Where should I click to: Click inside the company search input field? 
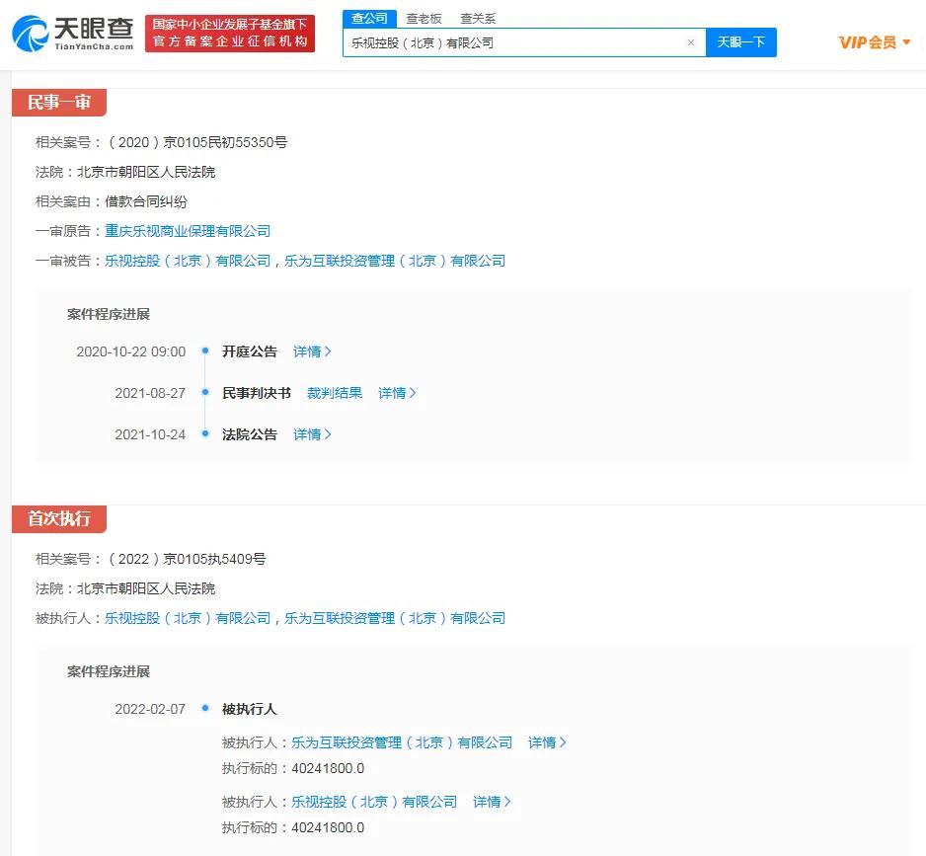(x=513, y=42)
